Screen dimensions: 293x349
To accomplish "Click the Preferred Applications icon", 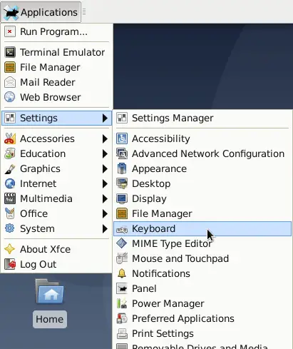I will click(x=122, y=318).
